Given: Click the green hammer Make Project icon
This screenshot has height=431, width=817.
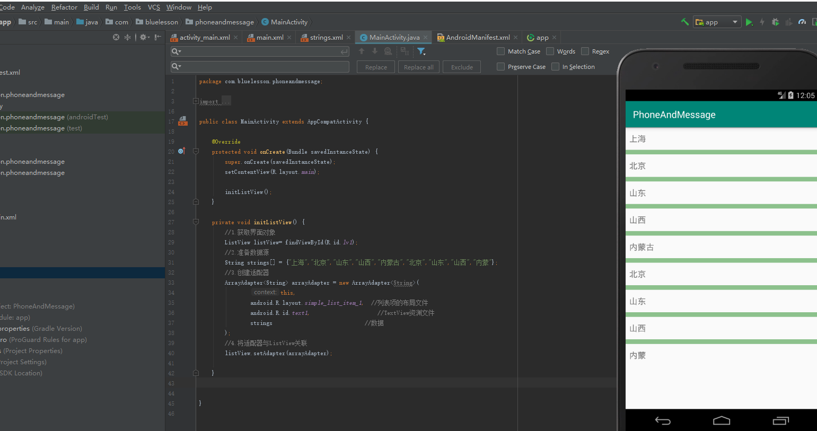Looking at the screenshot, I should point(684,22).
